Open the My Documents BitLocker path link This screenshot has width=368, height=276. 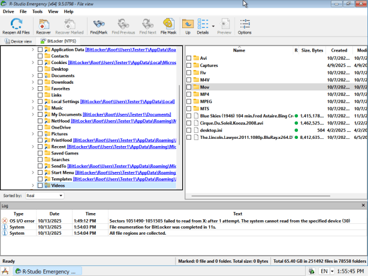click(x=127, y=114)
